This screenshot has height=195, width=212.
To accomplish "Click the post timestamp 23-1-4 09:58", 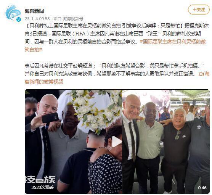I will [x=37, y=19].
